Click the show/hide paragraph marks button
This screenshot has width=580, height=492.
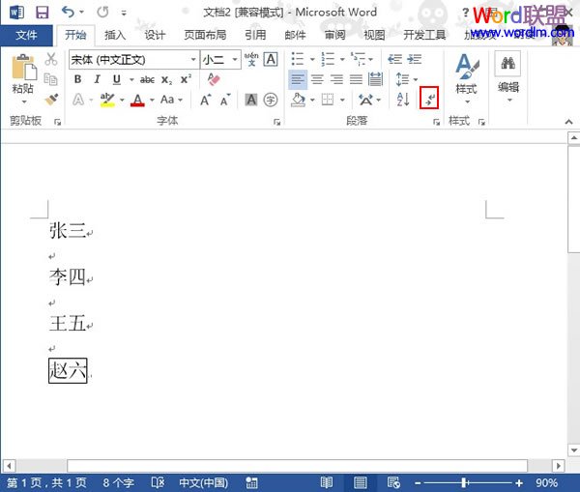tap(430, 99)
